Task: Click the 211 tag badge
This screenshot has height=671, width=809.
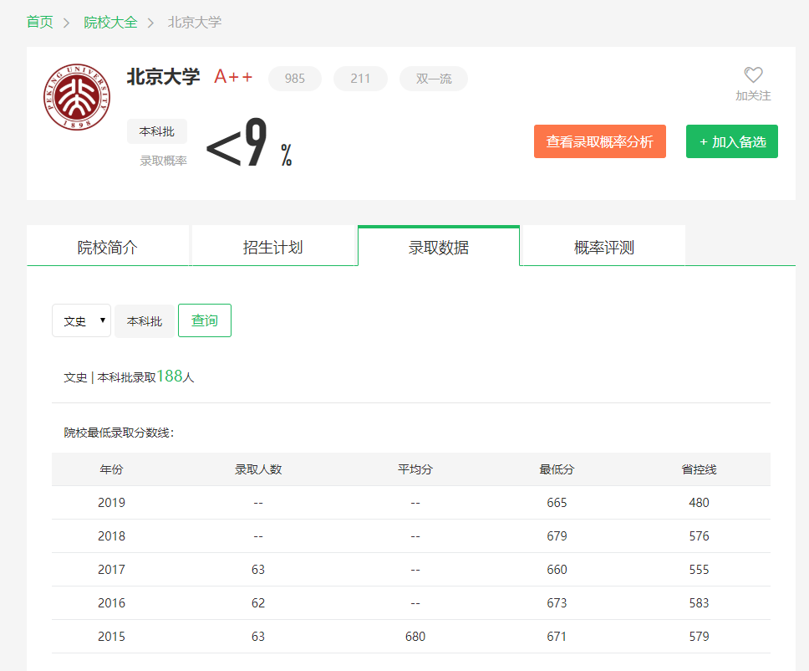Action: 360,79
